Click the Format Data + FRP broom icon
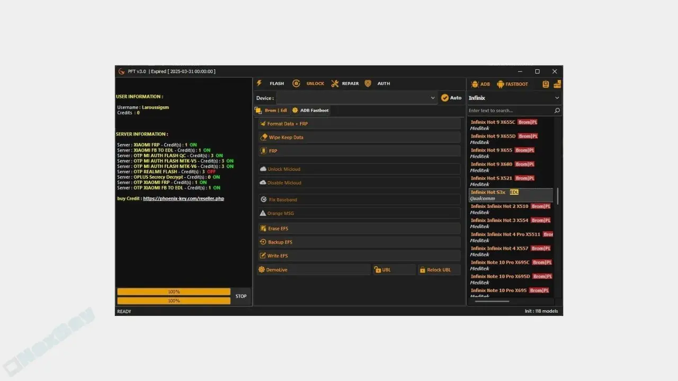Viewport: 678px width, 381px height. pyautogui.click(x=263, y=123)
